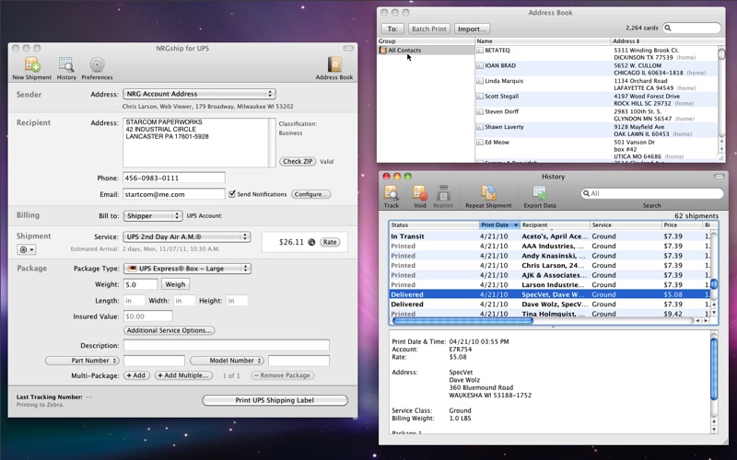
Task: Select All Contacts group
Action: (426, 51)
